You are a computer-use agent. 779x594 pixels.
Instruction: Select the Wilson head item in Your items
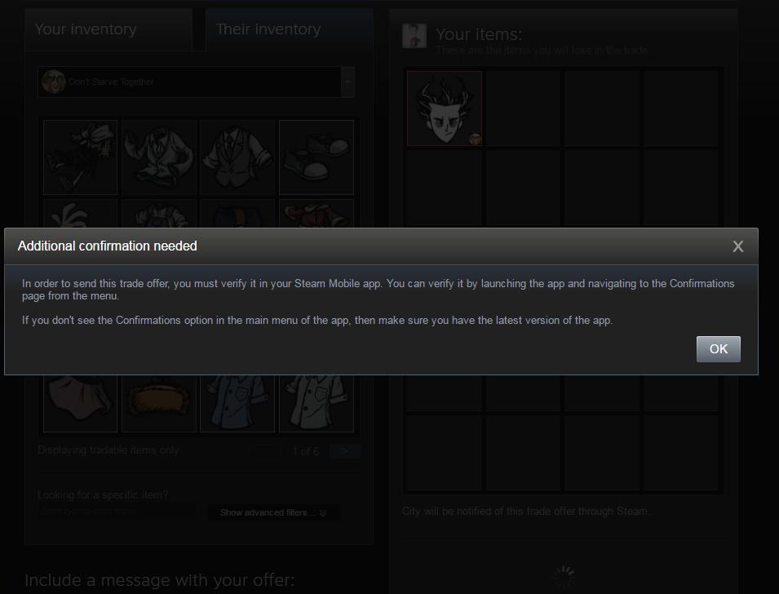(x=444, y=109)
